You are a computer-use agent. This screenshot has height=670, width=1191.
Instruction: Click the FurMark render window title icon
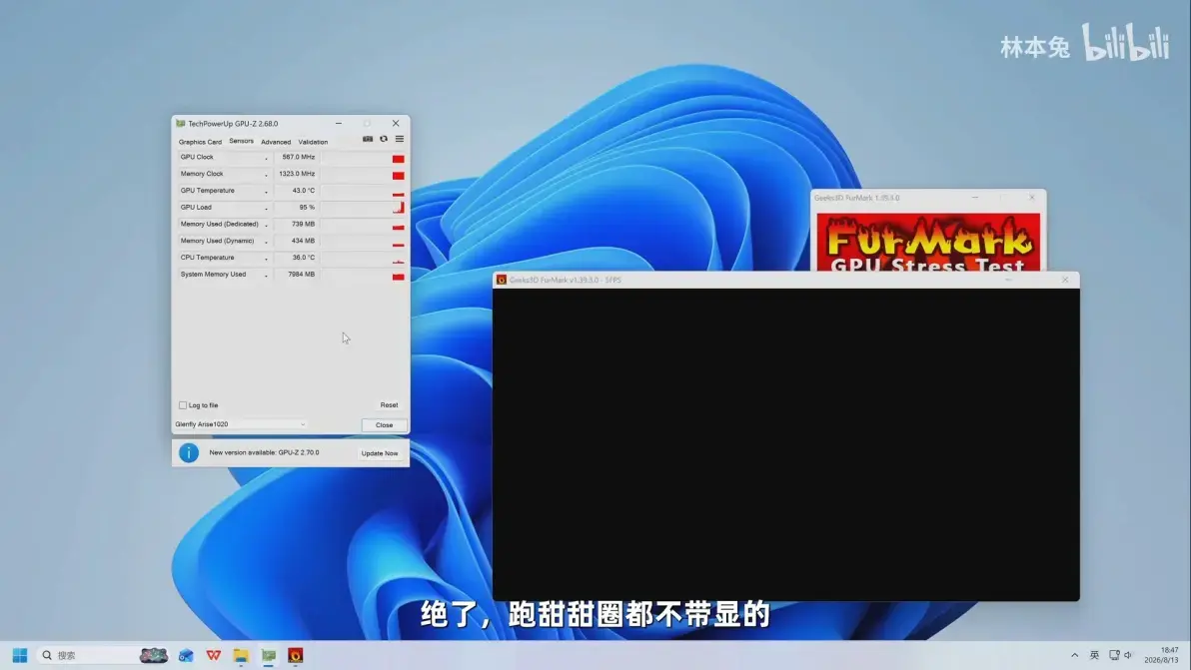502,280
